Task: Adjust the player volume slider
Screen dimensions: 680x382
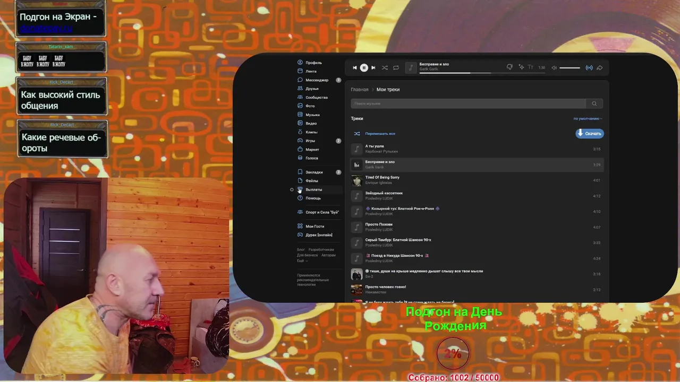Action: click(569, 67)
